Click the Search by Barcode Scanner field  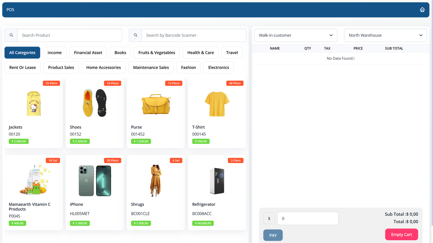194,35
